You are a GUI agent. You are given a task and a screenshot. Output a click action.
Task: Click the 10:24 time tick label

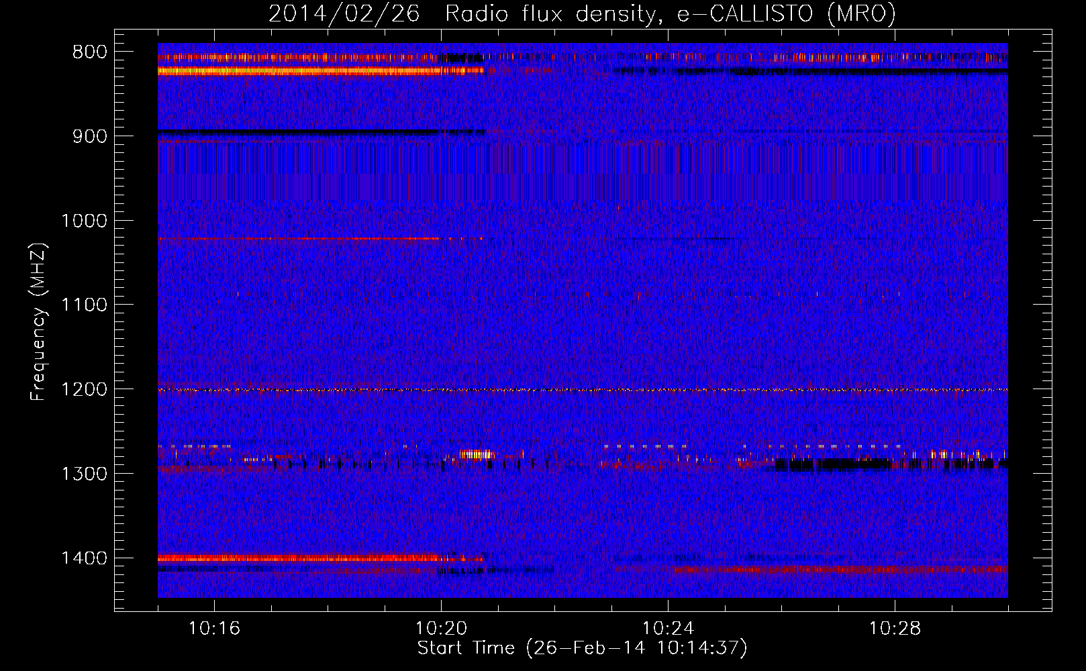point(668,629)
